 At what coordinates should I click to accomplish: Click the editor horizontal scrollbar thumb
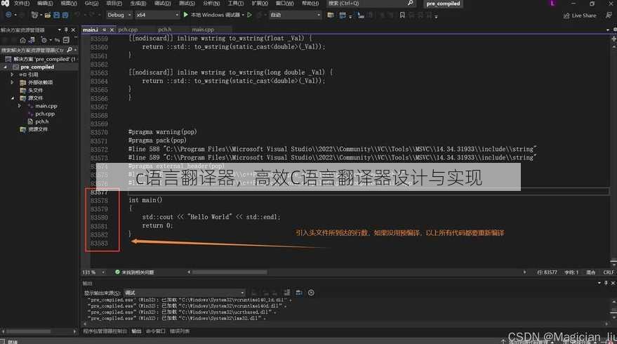point(230,272)
